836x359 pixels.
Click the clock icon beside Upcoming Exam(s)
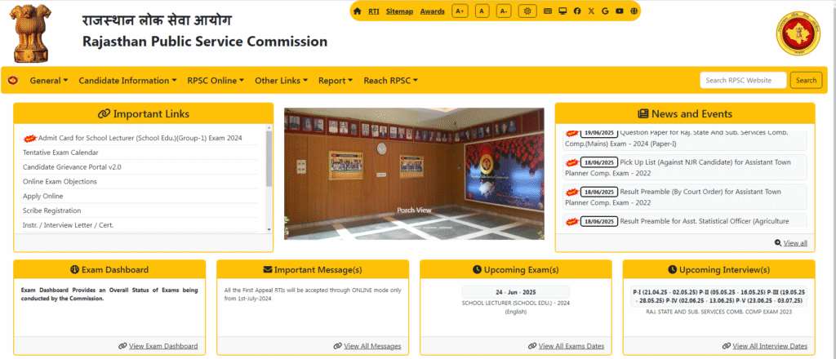(477, 270)
